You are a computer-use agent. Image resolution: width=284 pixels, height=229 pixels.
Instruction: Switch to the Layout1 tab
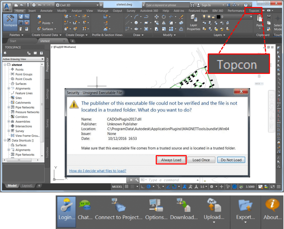click(x=27, y=185)
